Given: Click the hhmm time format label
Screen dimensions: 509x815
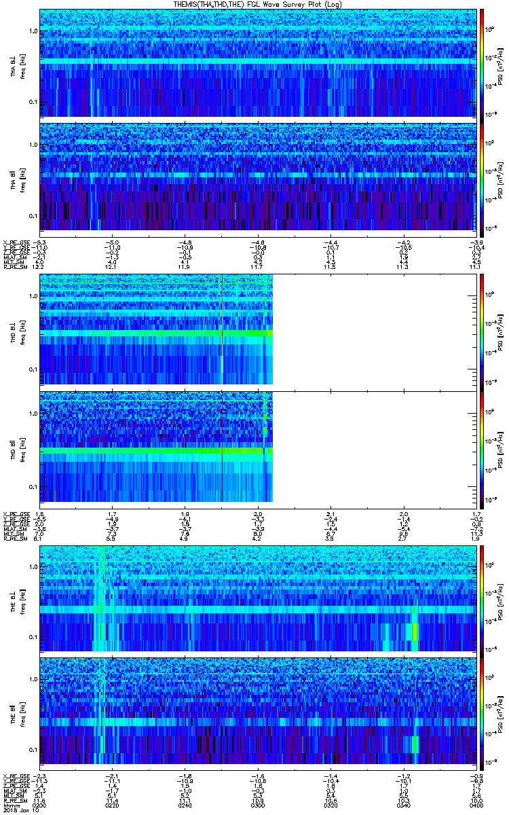Looking at the screenshot, I should (x=10, y=804).
